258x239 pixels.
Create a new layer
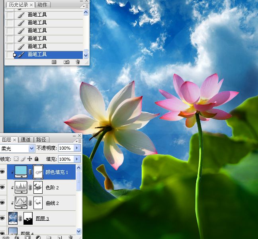pyautogui.click(x=60, y=237)
